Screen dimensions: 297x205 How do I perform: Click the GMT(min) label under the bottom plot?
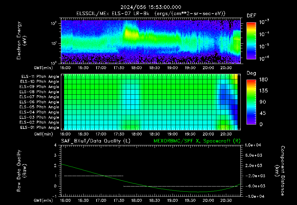pyautogui.click(x=44, y=200)
